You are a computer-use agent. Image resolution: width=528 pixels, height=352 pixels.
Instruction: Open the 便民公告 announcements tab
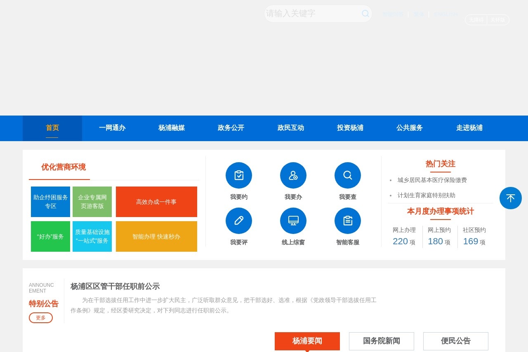click(455, 341)
